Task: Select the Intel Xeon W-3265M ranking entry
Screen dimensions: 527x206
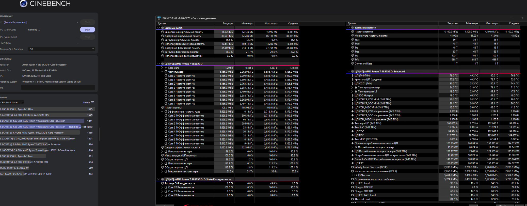Action: 47,115
